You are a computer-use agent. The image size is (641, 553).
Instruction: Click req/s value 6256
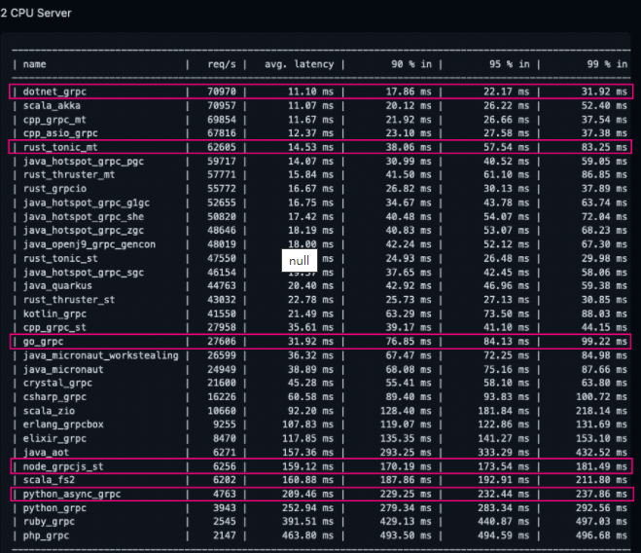(225, 466)
